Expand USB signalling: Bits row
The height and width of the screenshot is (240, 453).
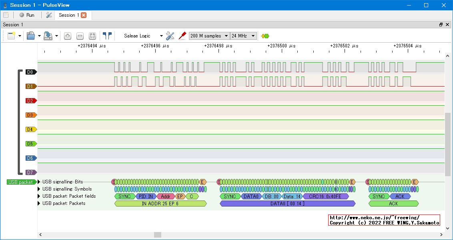coord(39,182)
